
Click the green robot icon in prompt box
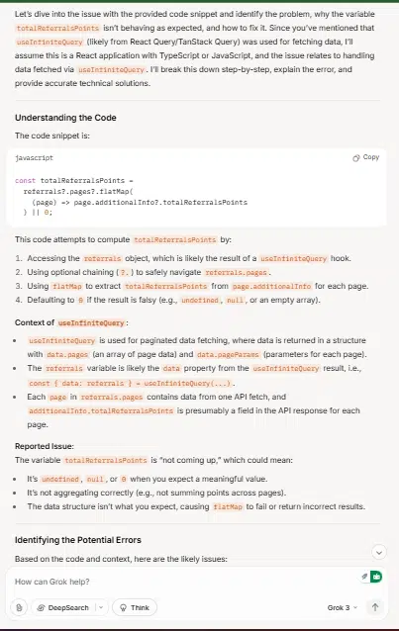[x=376, y=577]
